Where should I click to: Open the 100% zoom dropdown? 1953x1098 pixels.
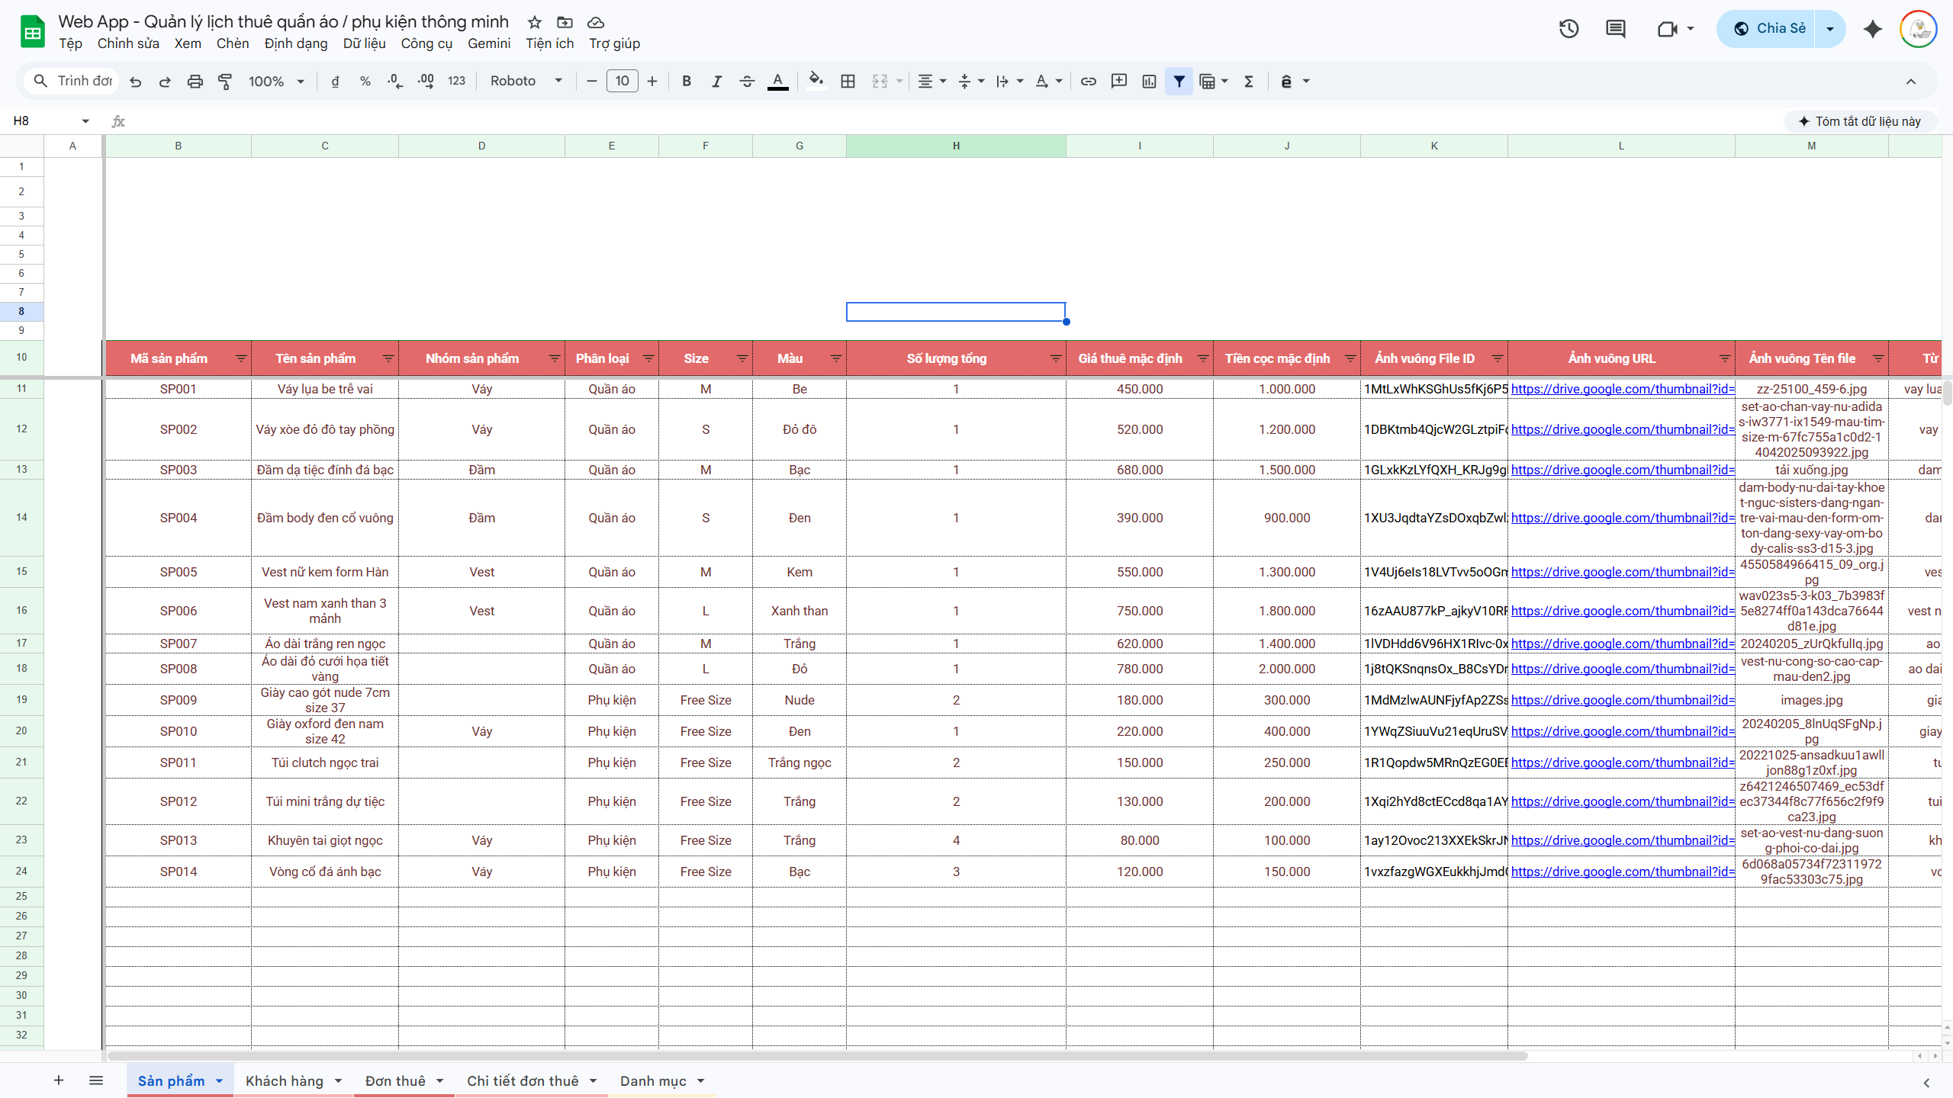point(276,82)
